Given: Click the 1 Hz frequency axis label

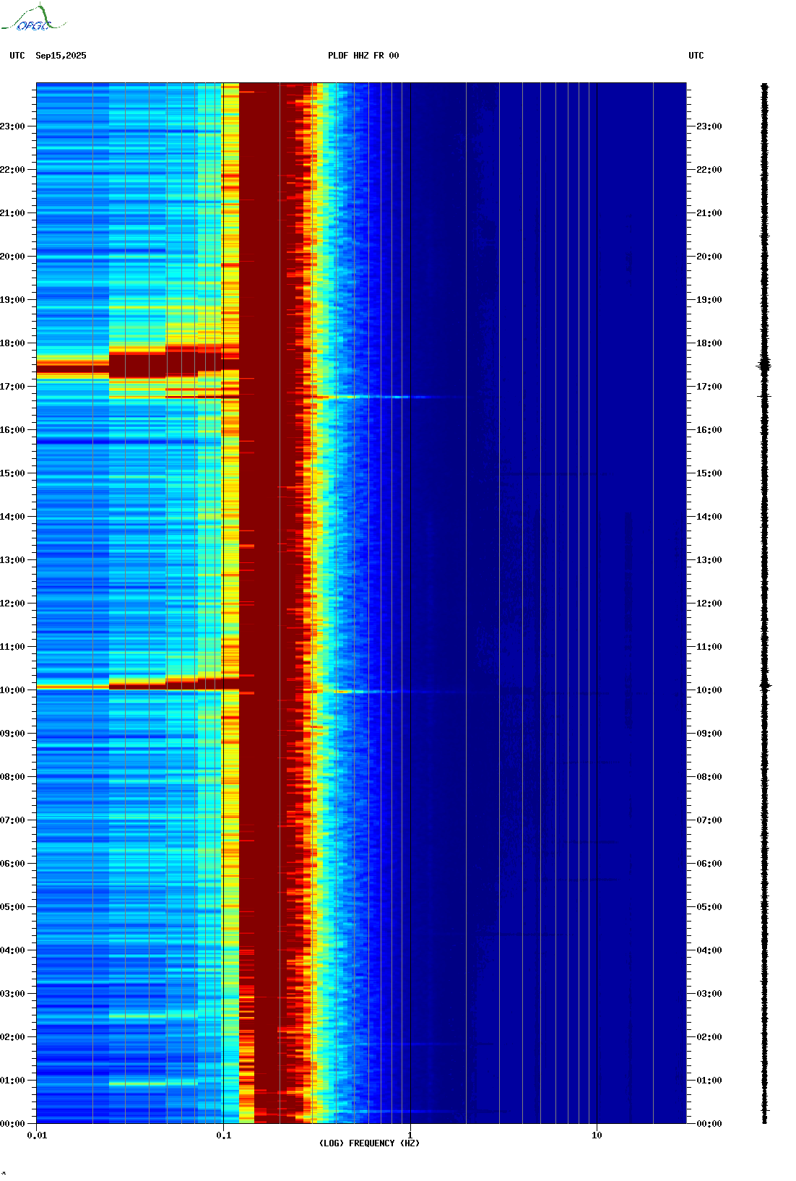Looking at the screenshot, I should (x=410, y=1135).
